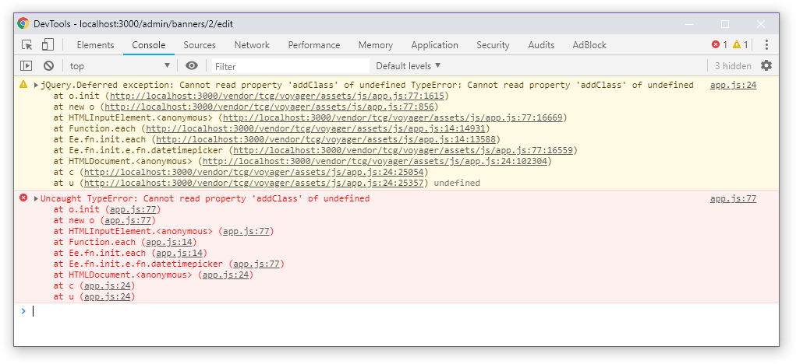
Task: Open the DevTools three-dot customize menu
Action: 767,45
